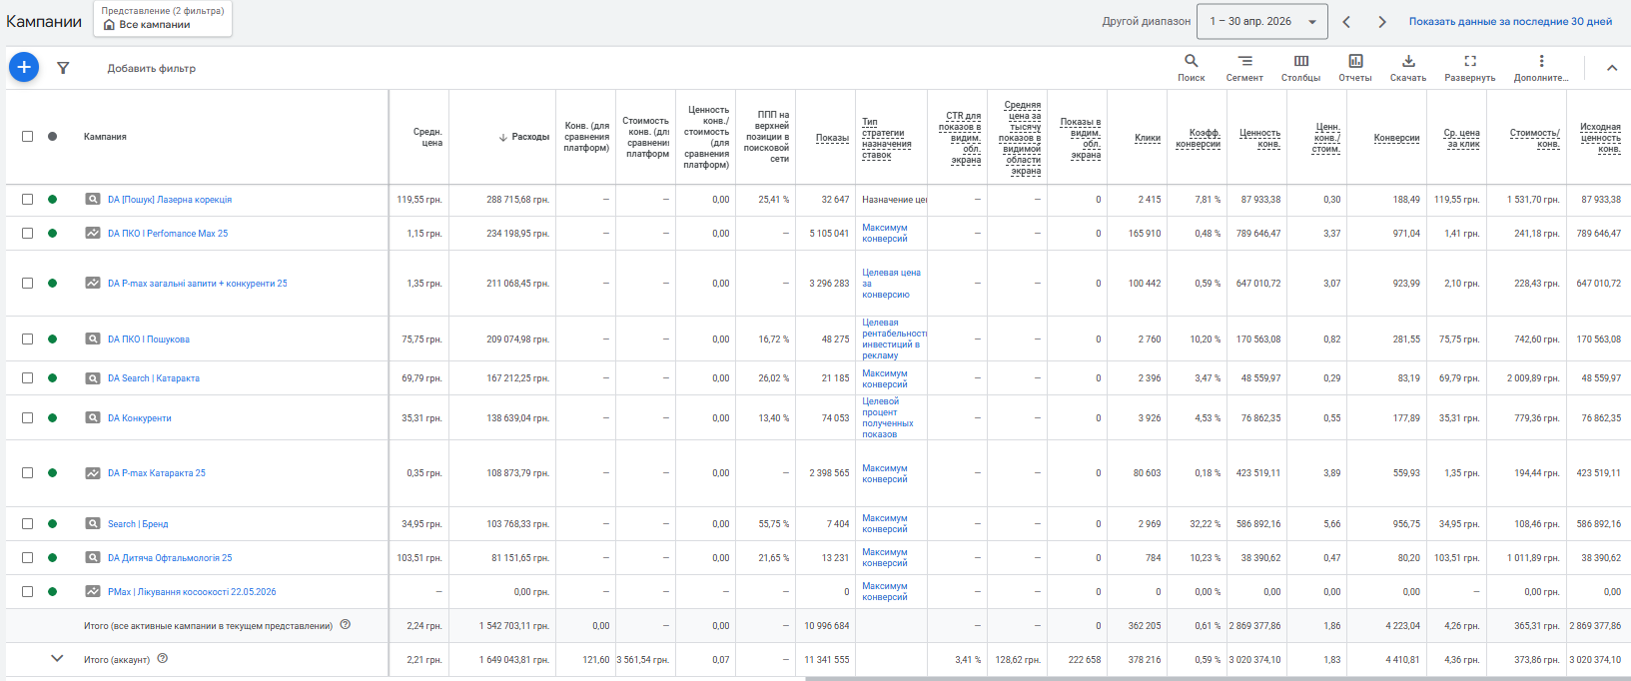Open help icon next to Итого (все активные кампании)

click(x=346, y=625)
